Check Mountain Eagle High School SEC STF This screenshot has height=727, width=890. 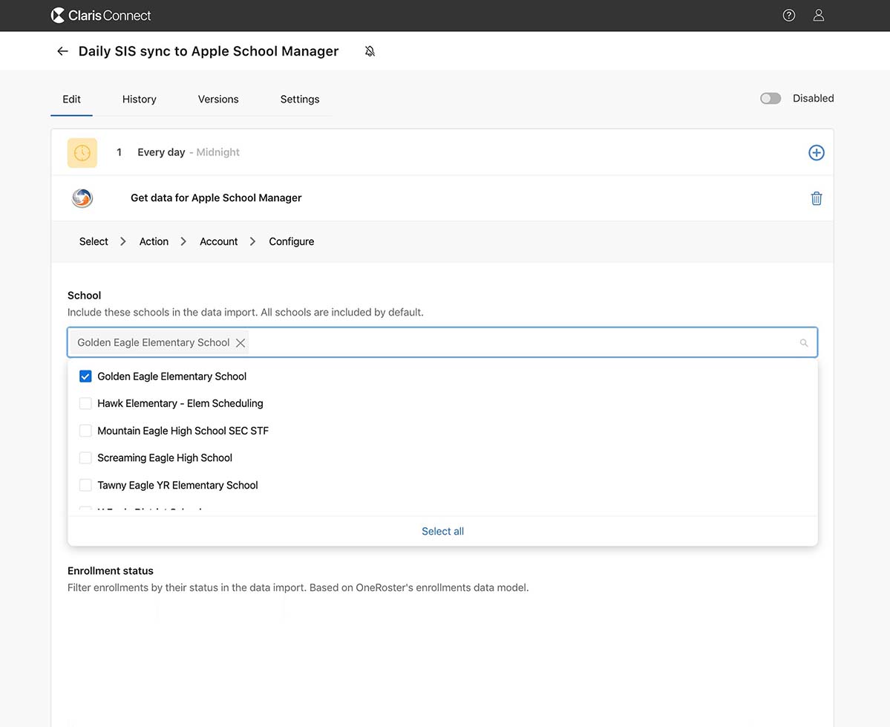coord(85,431)
